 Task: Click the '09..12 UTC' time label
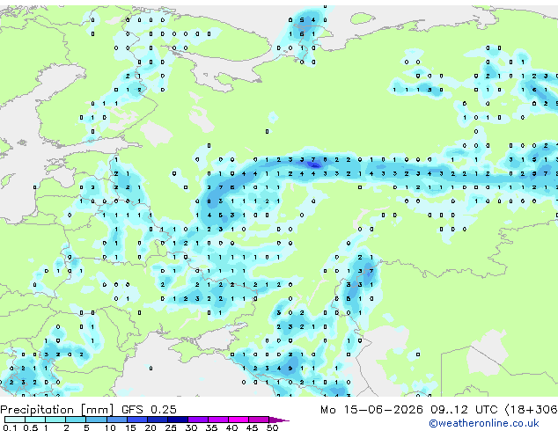pyautogui.click(x=464, y=410)
